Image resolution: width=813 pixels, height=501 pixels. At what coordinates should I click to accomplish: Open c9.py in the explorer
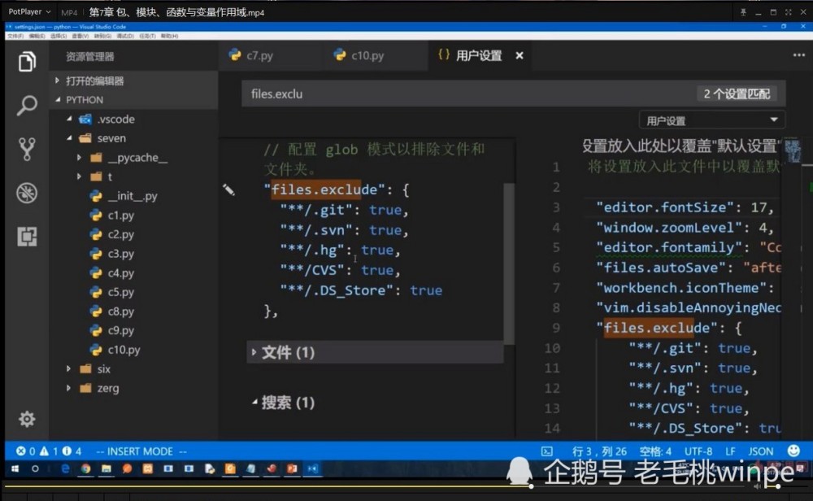click(121, 330)
